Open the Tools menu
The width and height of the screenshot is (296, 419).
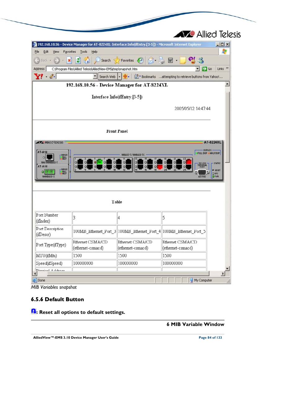tap(84, 52)
